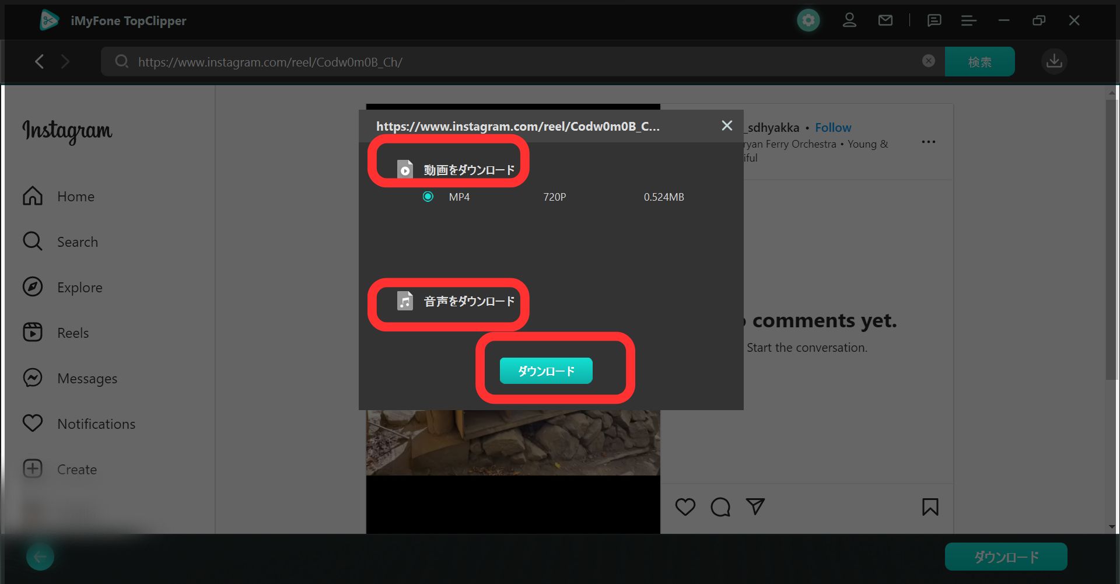The height and width of the screenshot is (584, 1120).
Task: Open the settings gear in title bar
Action: click(808, 21)
